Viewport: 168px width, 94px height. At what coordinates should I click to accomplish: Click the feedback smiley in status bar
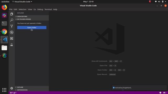(160, 93)
